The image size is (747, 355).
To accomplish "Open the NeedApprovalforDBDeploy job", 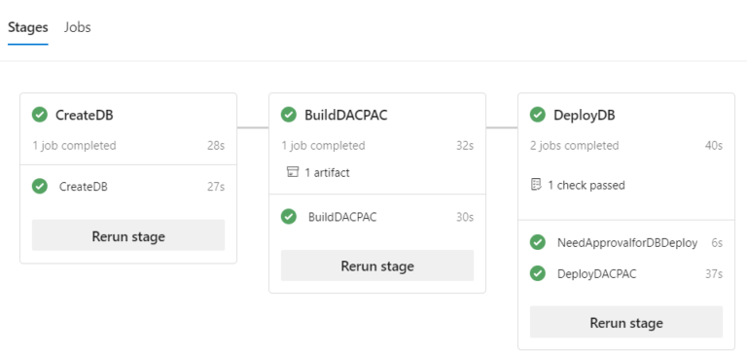I will [627, 242].
